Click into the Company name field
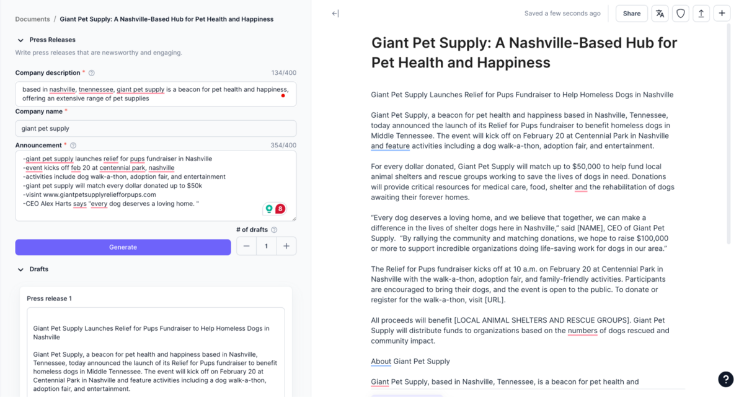Image resolution: width=744 pixels, height=397 pixels. [x=155, y=128]
